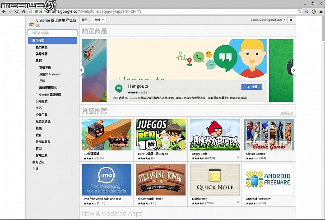
Task: Open the 全部 display filter dropdown
Action: tap(99, 20)
